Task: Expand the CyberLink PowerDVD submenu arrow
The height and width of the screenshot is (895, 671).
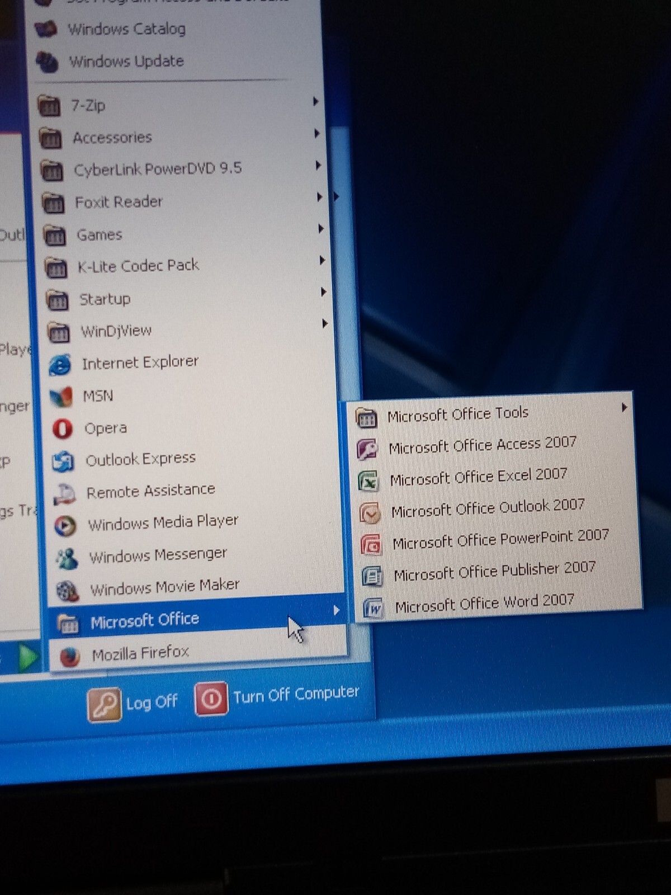Action: [318, 165]
